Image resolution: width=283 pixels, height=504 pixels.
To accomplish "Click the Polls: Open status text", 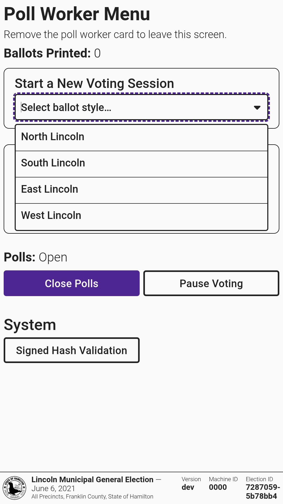I will (36, 257).
